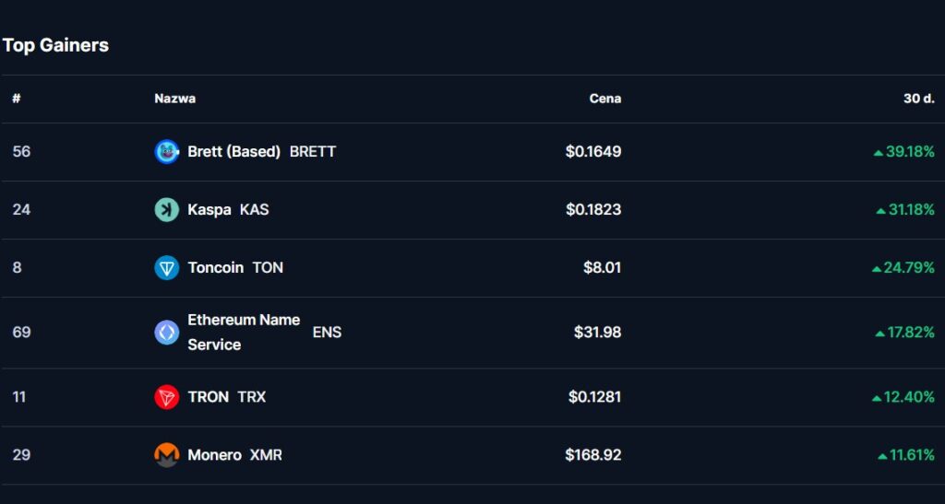Go to the Toncoin page
The height and width of the screenshot is (504, 945).
point(216,267)
